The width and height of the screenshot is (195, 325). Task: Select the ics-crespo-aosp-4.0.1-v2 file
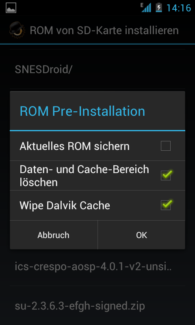pos(97,267)
